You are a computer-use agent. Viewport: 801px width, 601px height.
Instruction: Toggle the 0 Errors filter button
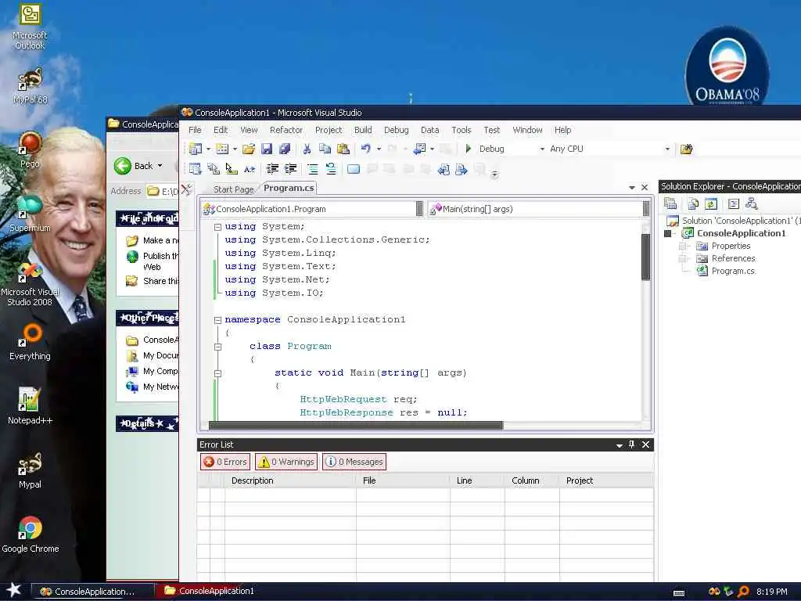pos(225,462)
